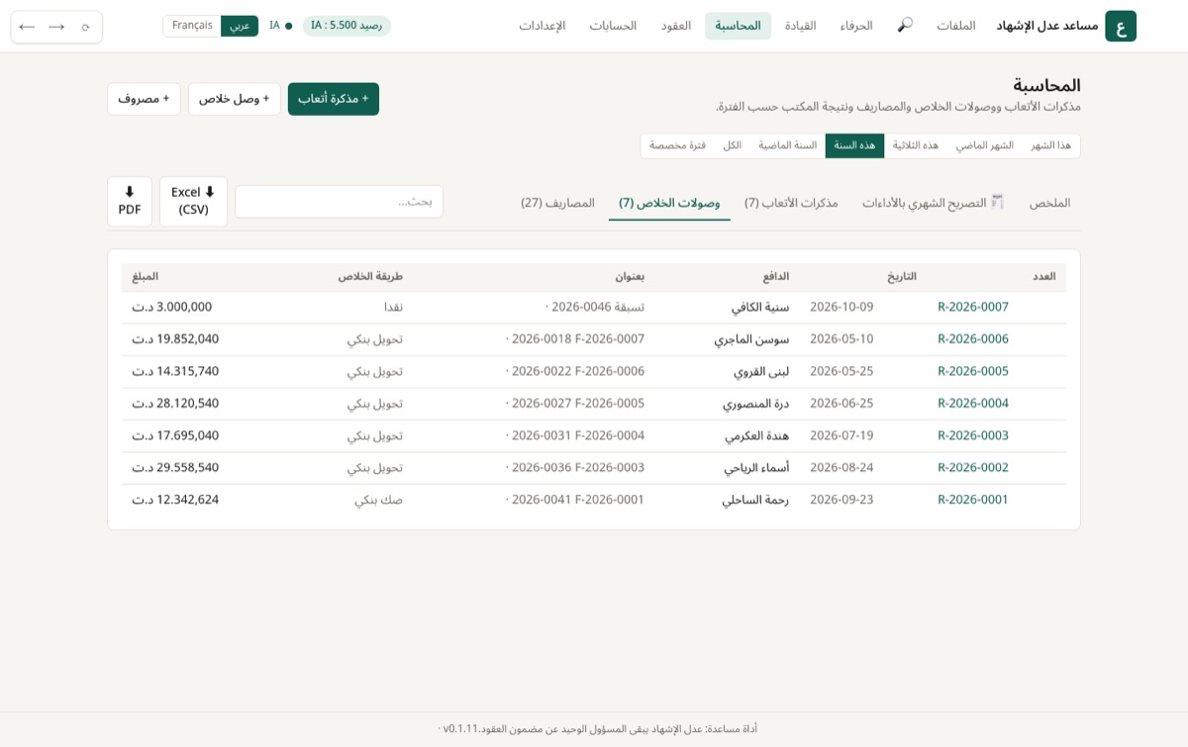Open receipt R-2026-0002
This screenshot has height=747, width=1188.
coord(973,467)
